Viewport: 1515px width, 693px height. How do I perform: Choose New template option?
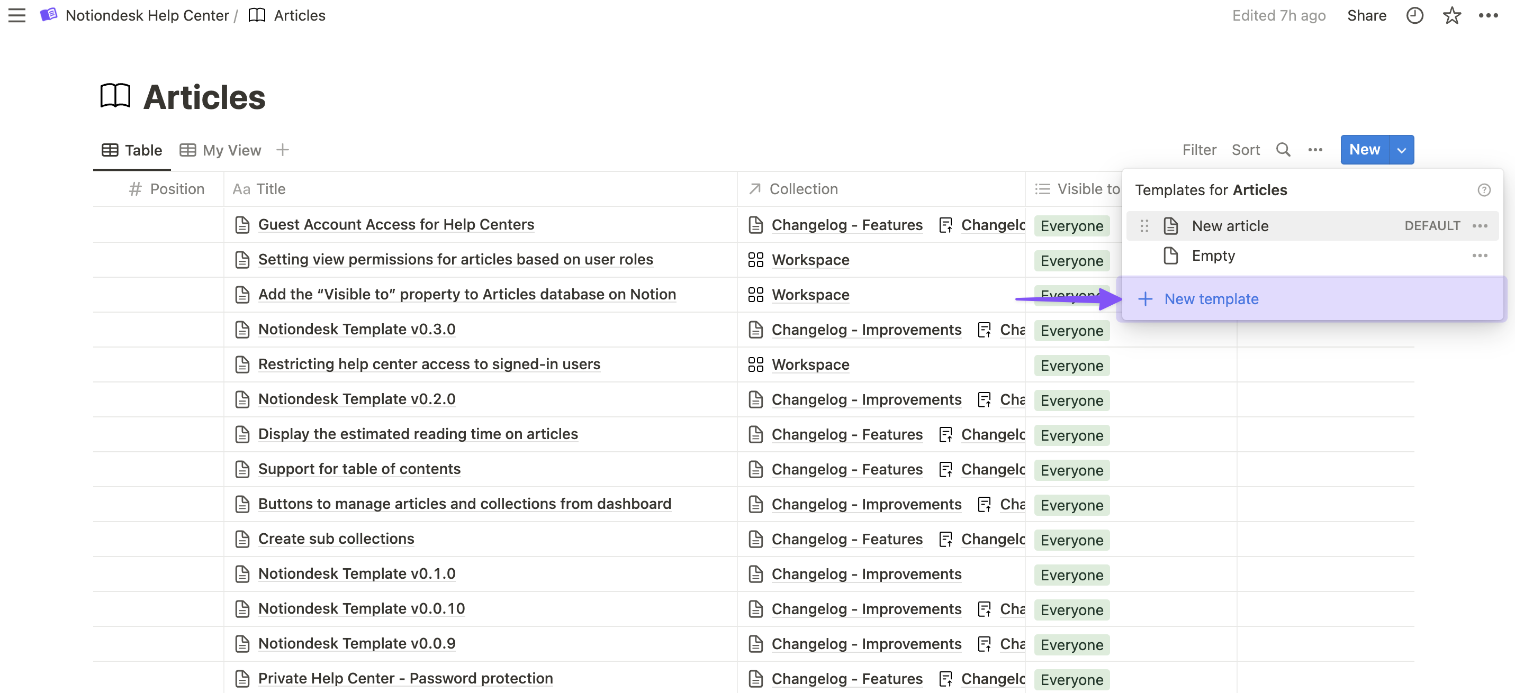(x=1312, y=299)
